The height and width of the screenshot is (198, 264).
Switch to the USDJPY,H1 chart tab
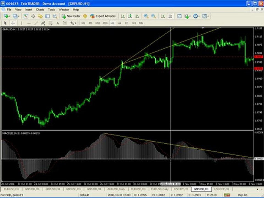click(x=181, y=189)
